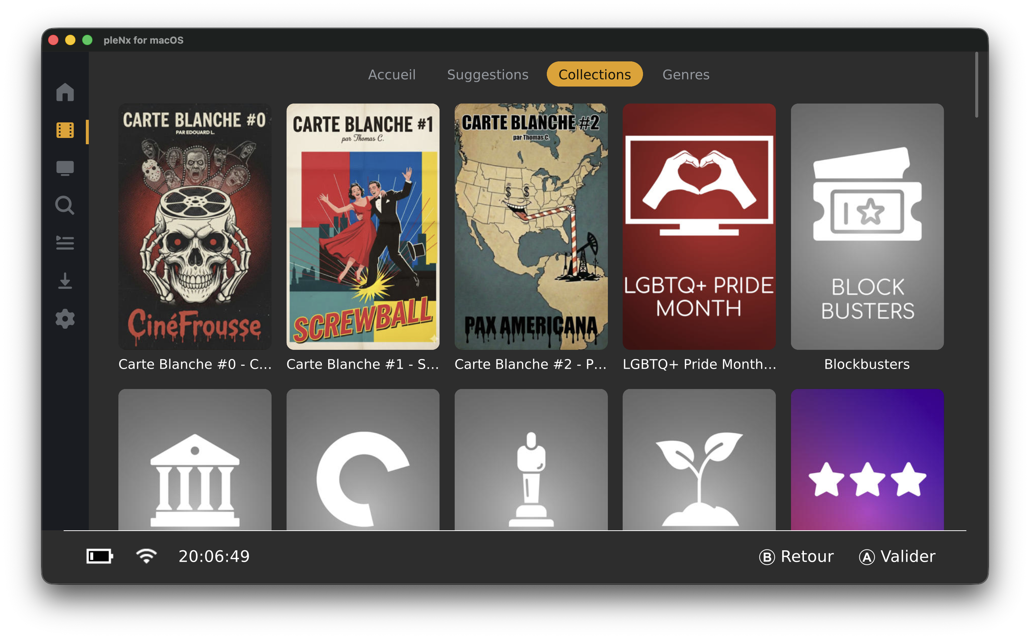Open the Search magnifier sidebar icon
The width and height of the screenshot is (1030, 639).
(x=65, y=205)
